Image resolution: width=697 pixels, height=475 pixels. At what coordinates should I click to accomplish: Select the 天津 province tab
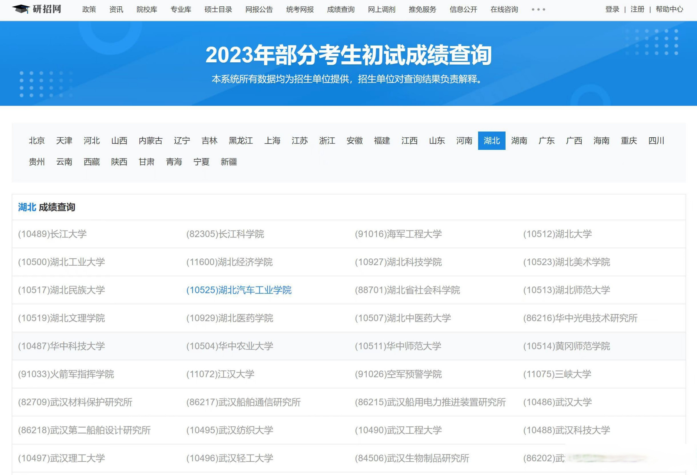click(x=64, y=141)
